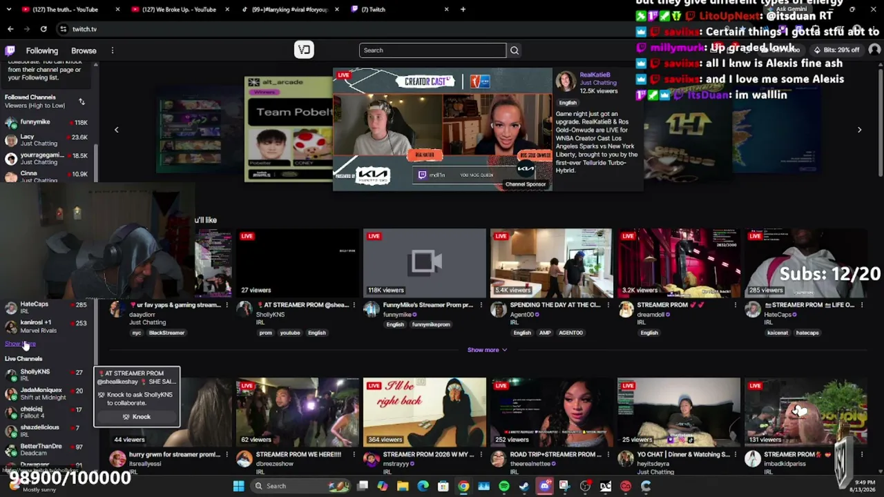
Task: Launch Spotify from the taskbar
Action: [x=504, y=486]
